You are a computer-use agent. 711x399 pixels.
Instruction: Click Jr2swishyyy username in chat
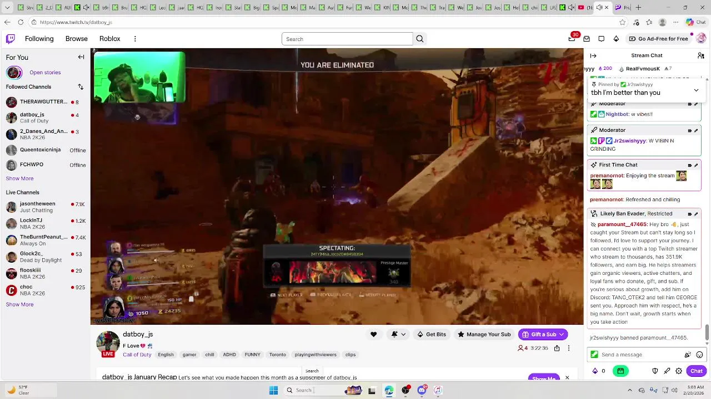coord(630,141)
